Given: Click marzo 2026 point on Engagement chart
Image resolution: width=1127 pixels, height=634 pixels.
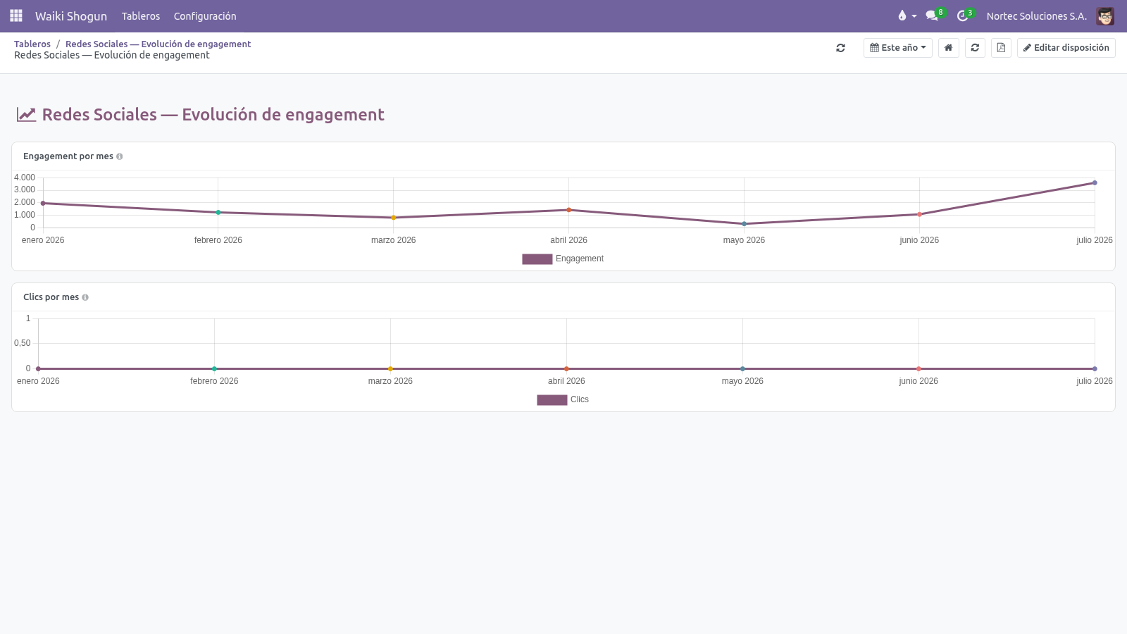Looking at the screenshot, I should (394, 218).
